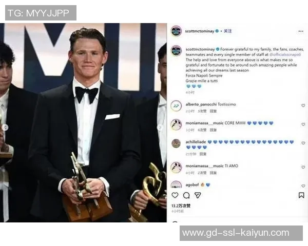Like moniamassa__music's CORE MIIIIII comment
The image size is (308, 246).
303,125
